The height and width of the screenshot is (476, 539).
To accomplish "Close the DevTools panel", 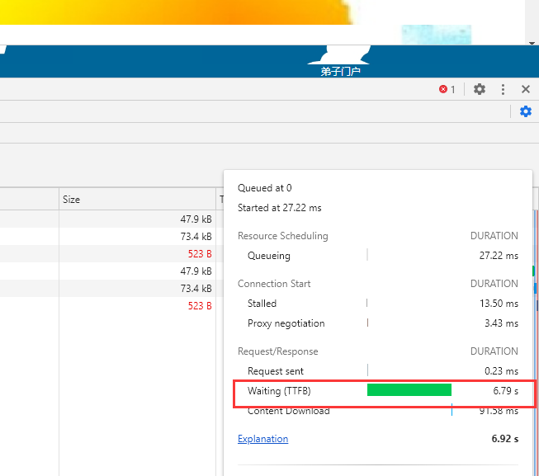I will point(526,89).
